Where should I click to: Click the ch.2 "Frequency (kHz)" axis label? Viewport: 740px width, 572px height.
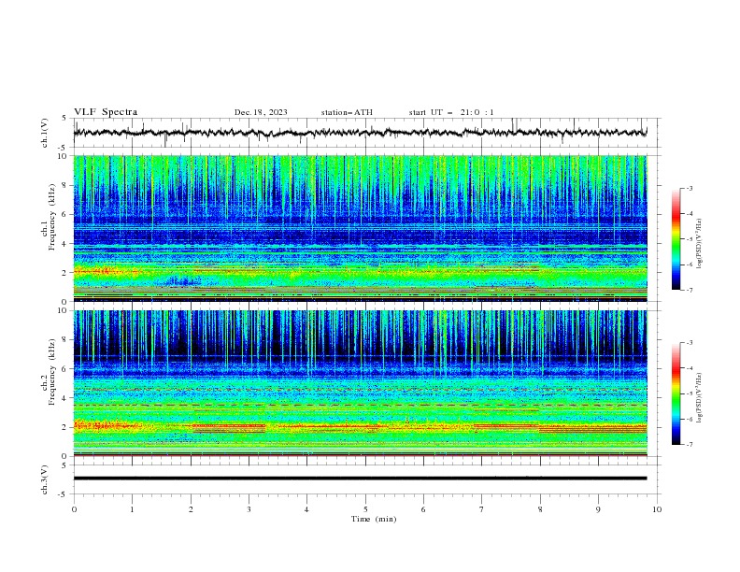pyautogui.click(x=51, y=371)
